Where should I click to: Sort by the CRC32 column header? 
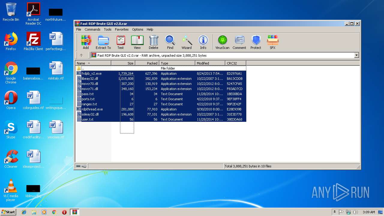[x=236, y=63]
